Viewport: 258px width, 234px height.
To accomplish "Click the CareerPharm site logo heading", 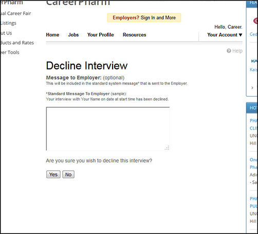I will [x=78, y=3].
